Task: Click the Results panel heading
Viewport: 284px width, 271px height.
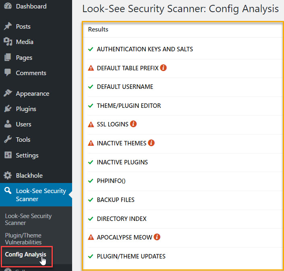Action: pos(98,29)
